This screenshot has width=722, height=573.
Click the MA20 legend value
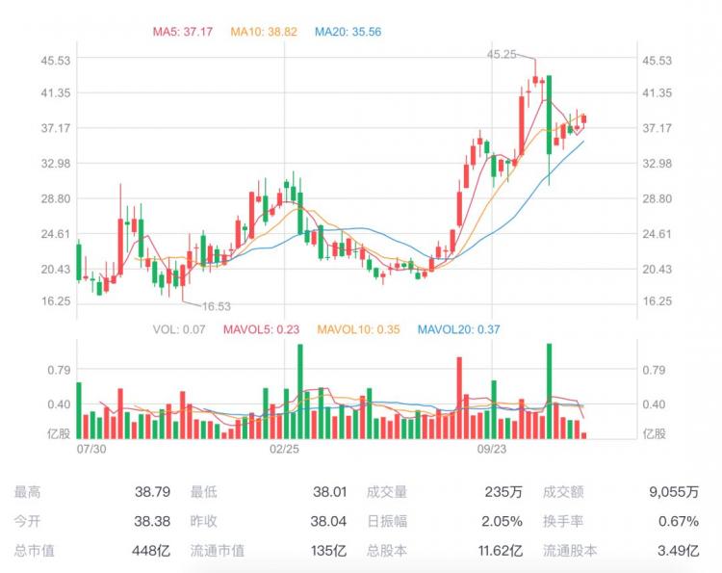[348, 32]
